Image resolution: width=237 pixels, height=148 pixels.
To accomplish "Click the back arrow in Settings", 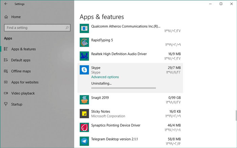I will pyautogui.click(x=6, y=4).
